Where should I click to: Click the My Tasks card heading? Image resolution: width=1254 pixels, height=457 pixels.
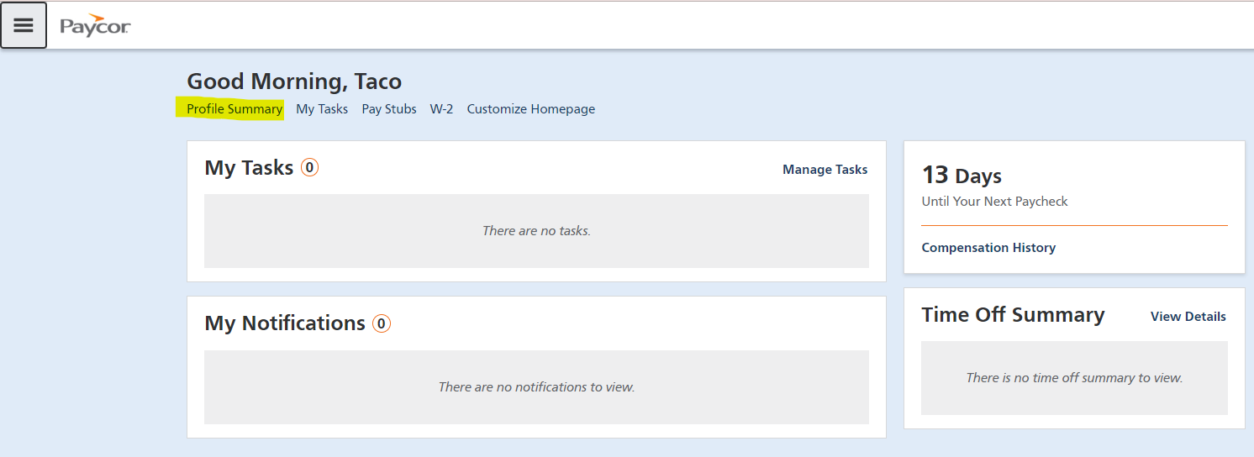pos(249,168)
